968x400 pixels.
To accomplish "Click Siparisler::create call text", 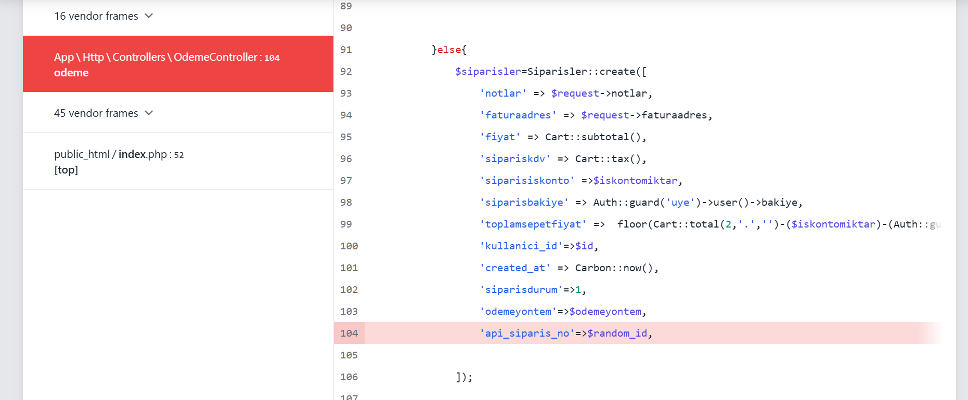I will (581, 71).
